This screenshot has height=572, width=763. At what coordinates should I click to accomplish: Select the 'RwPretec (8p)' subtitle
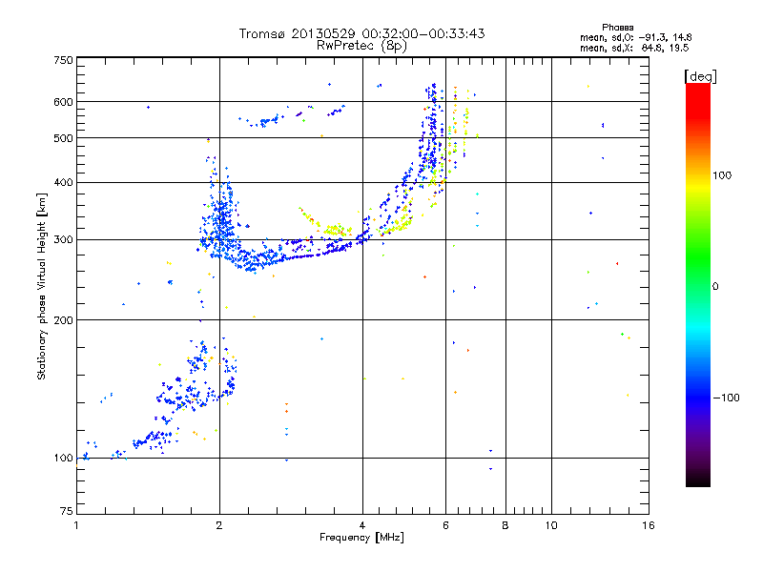[x=361, y=46]
